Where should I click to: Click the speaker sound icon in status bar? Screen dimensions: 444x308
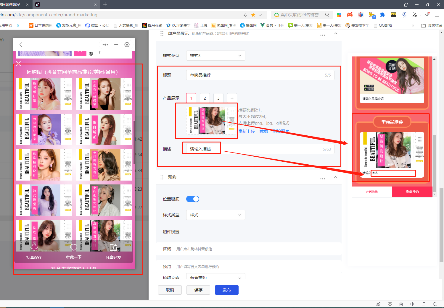click(412, 304)
